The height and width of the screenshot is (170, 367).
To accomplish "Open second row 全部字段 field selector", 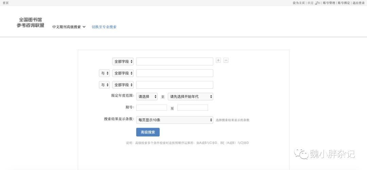I will 123,73.
